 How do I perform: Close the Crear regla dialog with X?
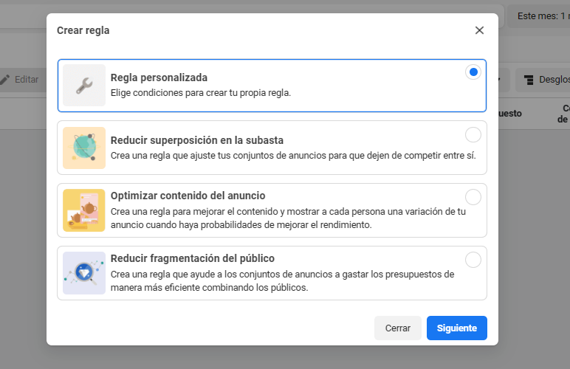479,30
